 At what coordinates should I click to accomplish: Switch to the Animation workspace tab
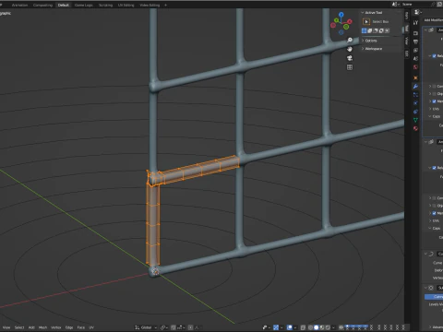coord(19,6)
